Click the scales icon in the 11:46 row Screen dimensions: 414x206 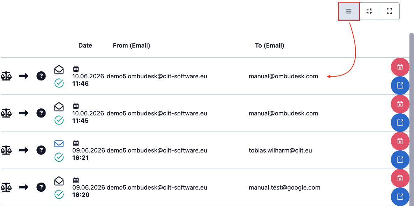click(6, 76)
